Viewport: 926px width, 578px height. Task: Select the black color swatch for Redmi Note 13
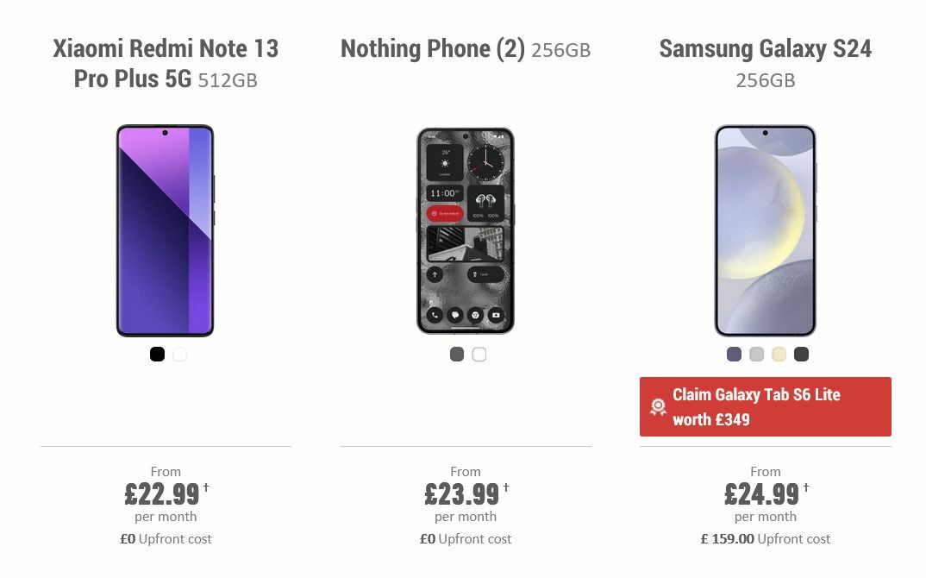click(x=157, y=354)
